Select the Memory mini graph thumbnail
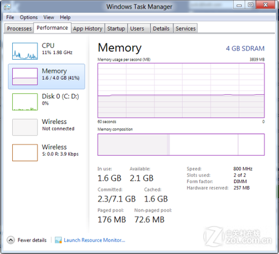279x254 pixels. (25, 76)
